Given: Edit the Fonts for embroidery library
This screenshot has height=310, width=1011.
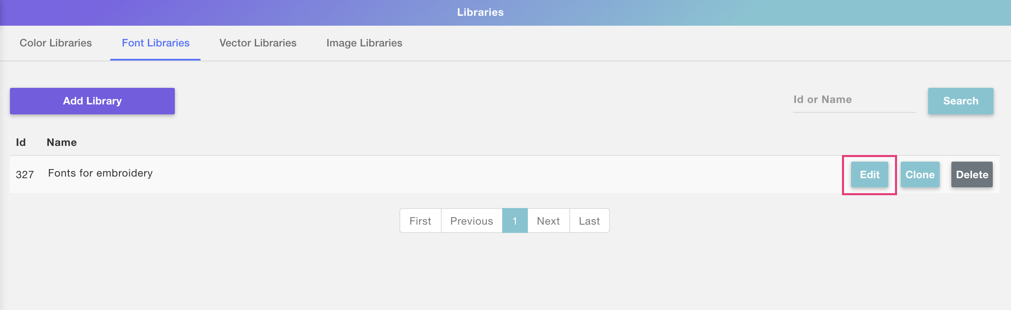Looking at the screenshot, I should click(x=869, y=174).
